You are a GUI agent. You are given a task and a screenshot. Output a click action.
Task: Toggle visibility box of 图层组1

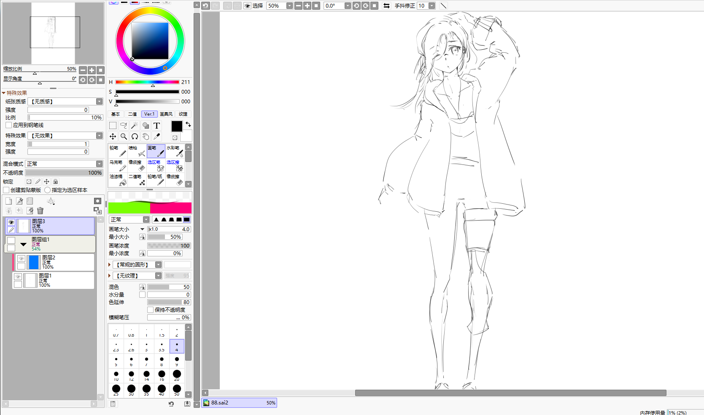pyautogui.click(x=11, y=240)
